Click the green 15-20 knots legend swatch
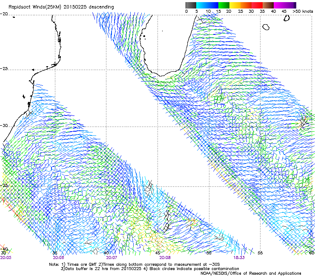The height and width of the screenshot is (276, 315). (x=224, y=5)
